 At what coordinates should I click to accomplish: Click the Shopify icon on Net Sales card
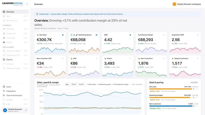pyautogui.click(x=38, y=35)
